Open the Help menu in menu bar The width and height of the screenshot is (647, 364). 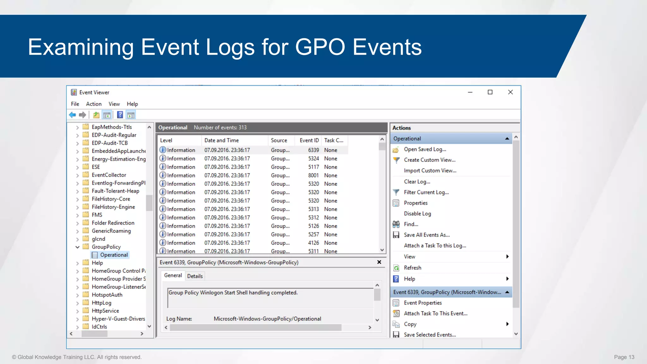(132, 104)
